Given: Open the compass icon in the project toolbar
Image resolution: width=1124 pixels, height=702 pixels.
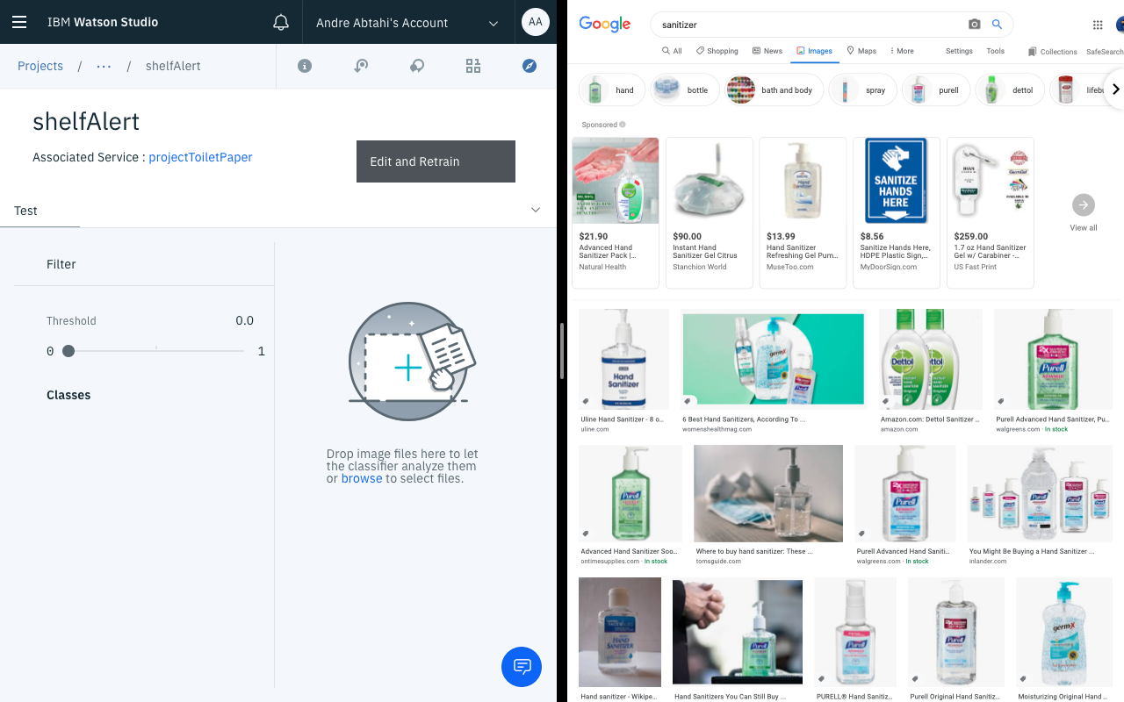Looking at the screenshot, I should 530,66.
